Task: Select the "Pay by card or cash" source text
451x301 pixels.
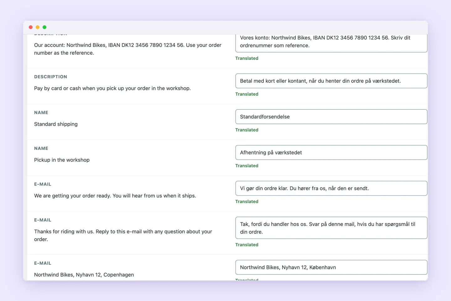Action: click(112, 88)
